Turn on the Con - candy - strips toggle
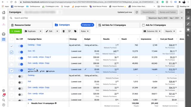Image resolution: width=191 pixels, height=107 pixels. 21,95
